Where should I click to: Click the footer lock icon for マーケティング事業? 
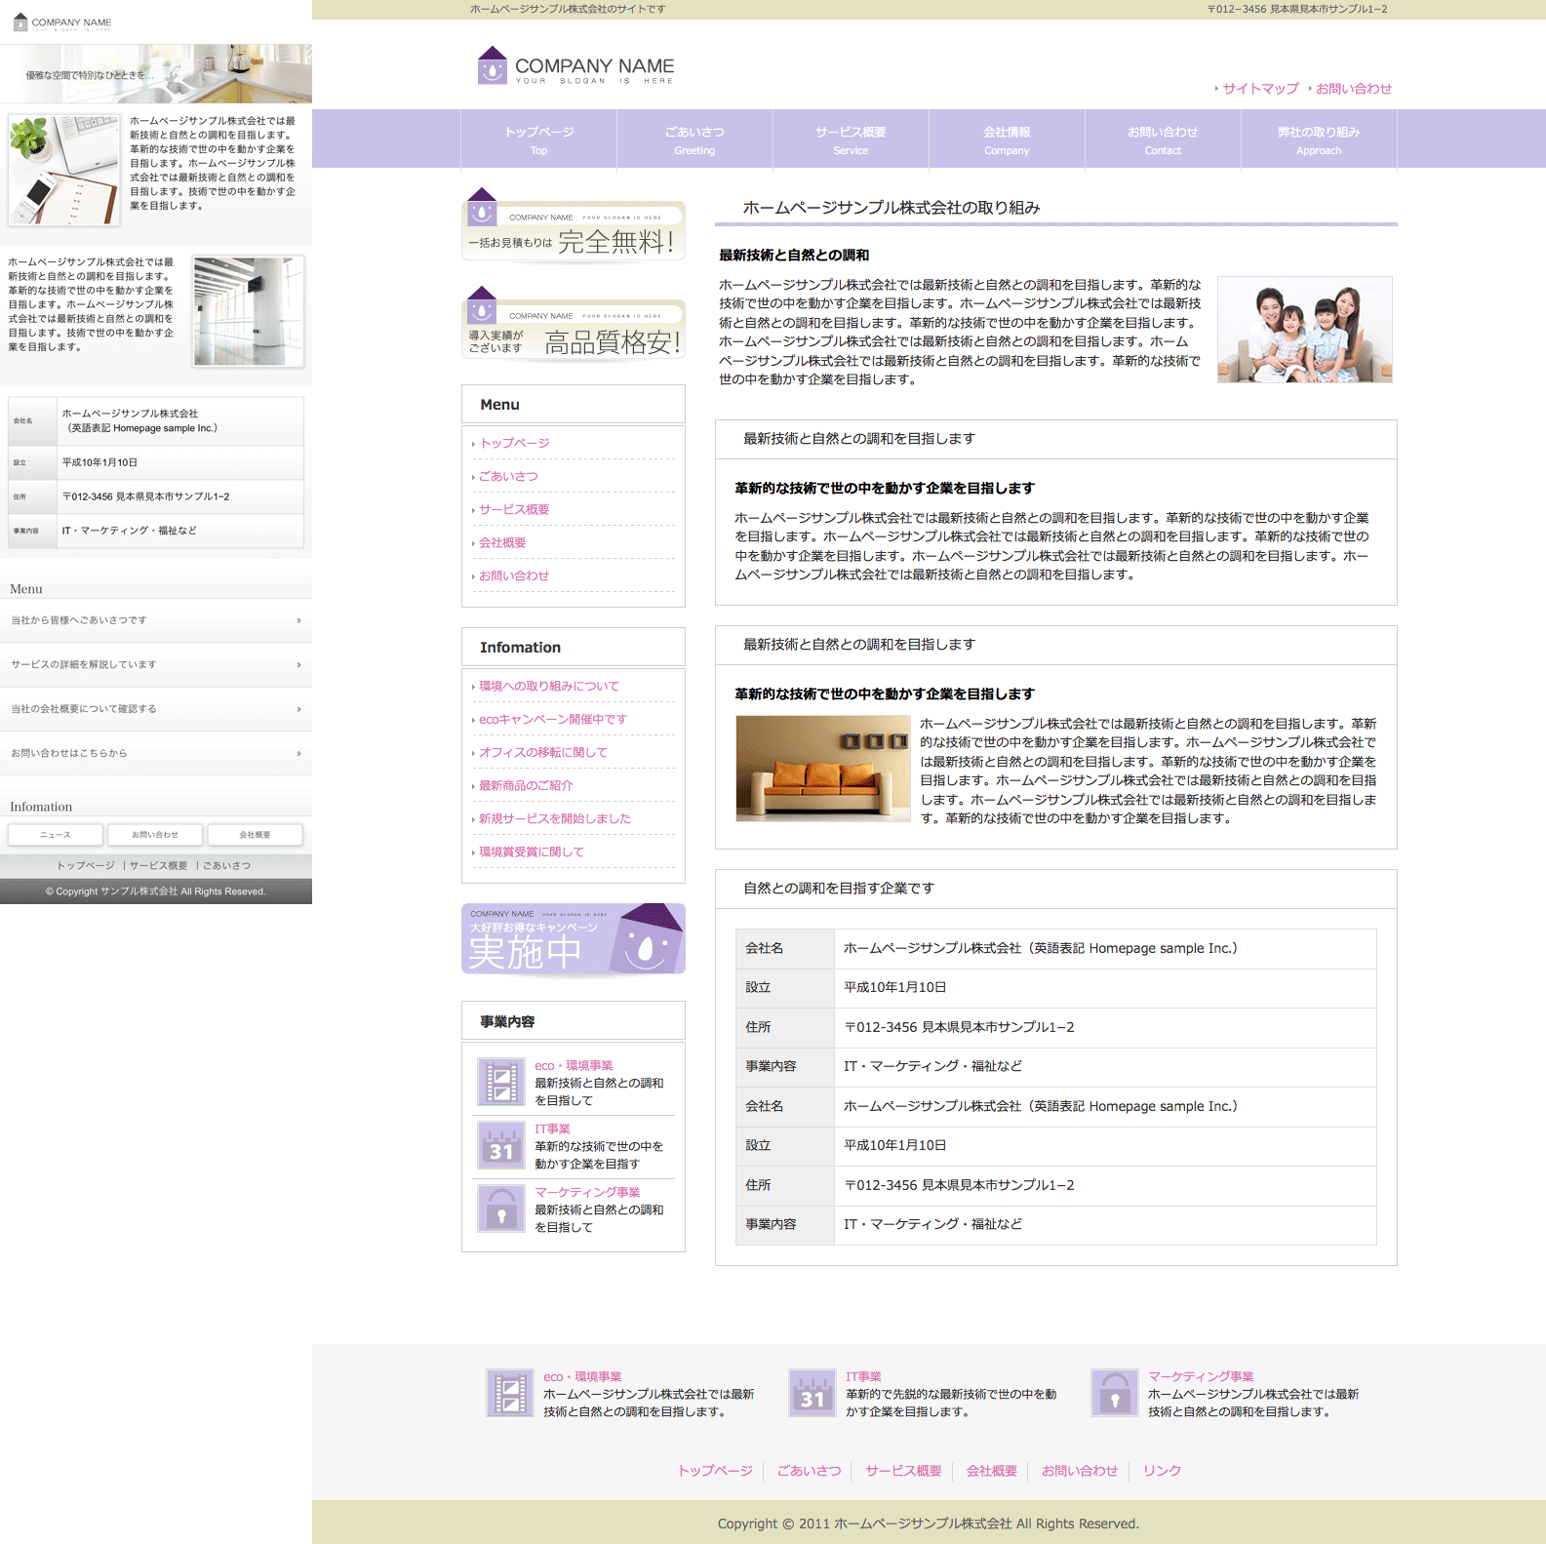pyautogui.click(x=1115, y=1392)
